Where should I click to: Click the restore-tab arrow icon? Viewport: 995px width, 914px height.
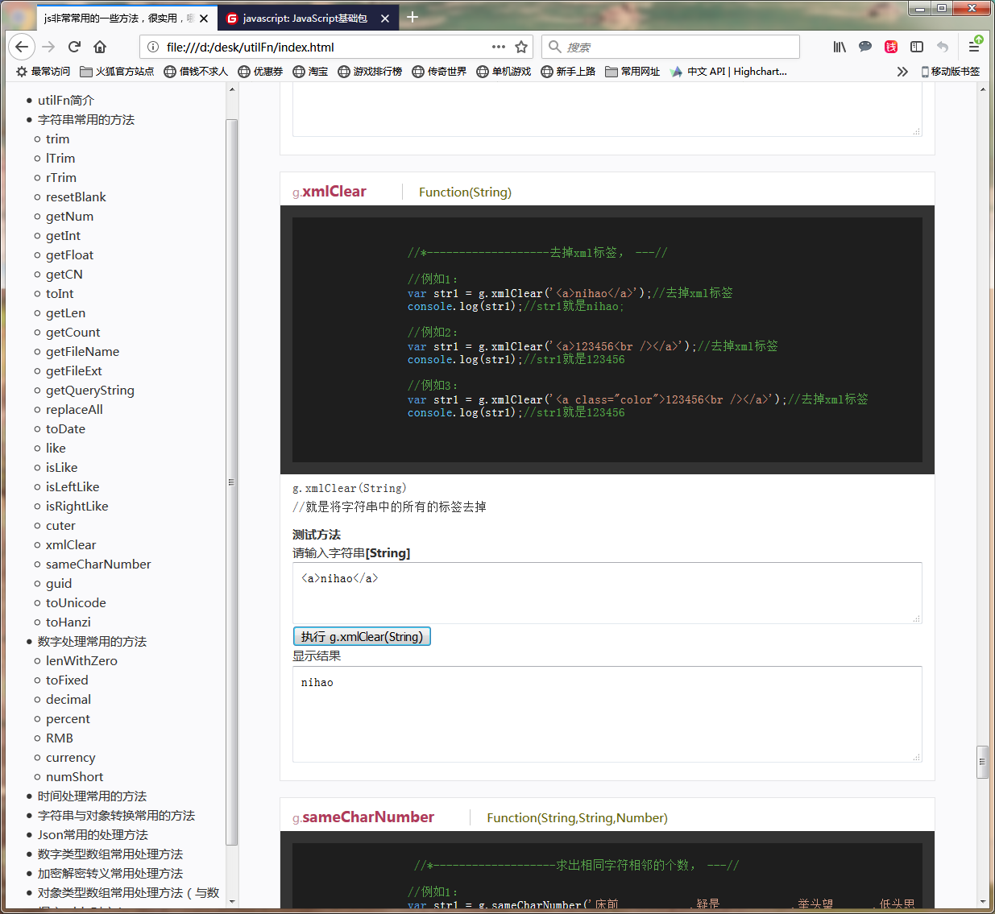[x=943, y=47]
